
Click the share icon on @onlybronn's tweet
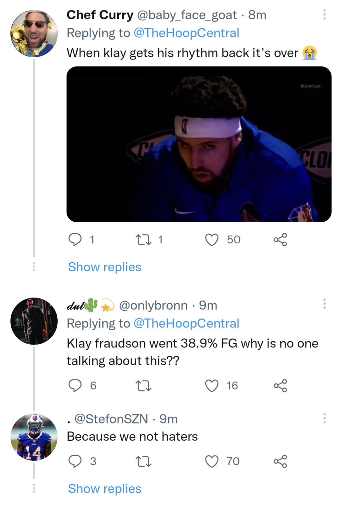[281, 385]
